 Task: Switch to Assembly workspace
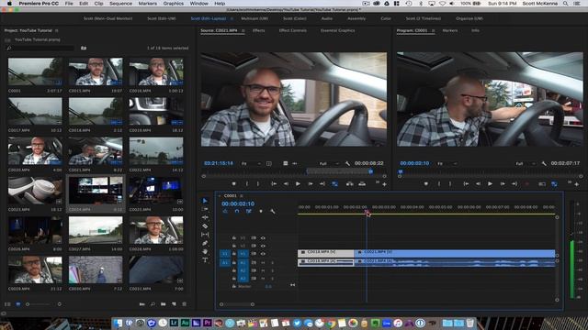point(356,18)
